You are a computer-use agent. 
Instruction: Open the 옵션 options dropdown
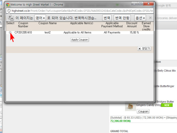click(x=140, y=18)
